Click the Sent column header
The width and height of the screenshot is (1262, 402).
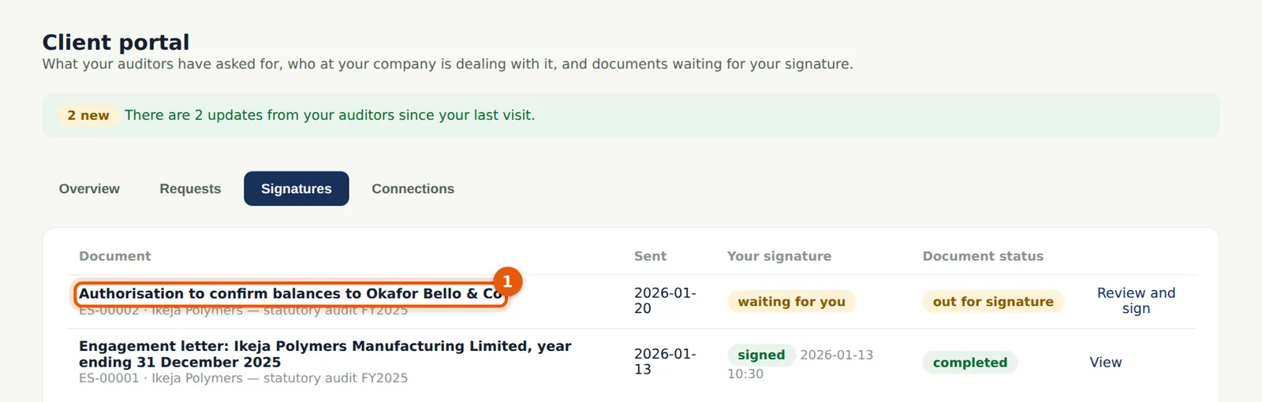click(650, 256)
